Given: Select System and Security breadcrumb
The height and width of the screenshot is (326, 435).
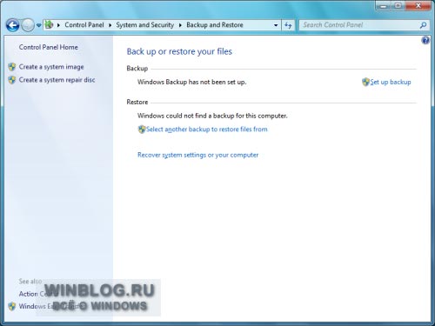Looking at the screenshot, I should point(145,25).
